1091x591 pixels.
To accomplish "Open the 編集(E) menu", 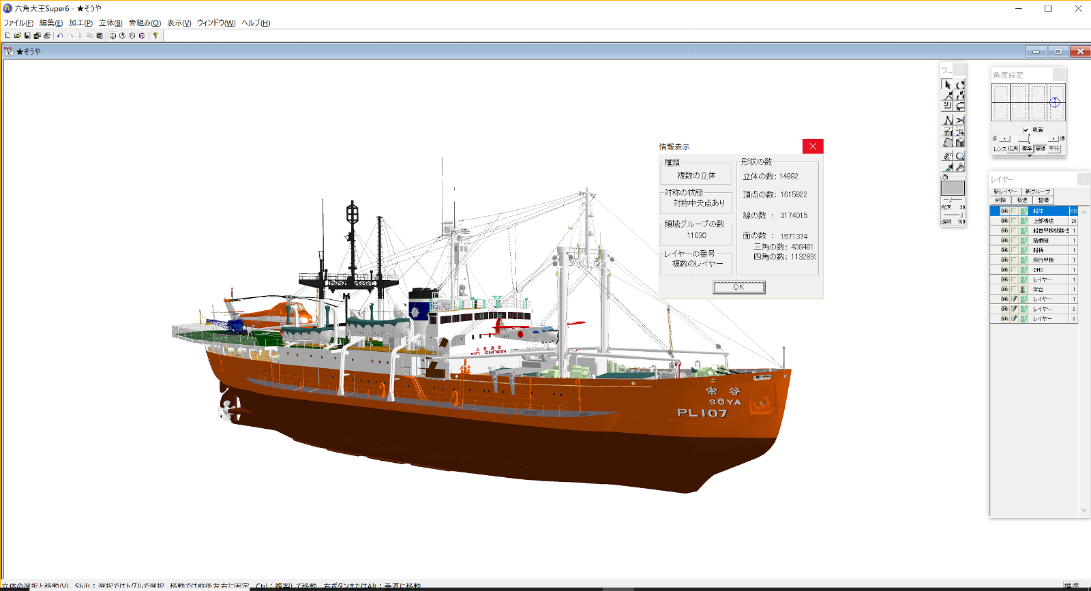I will point(51,22).
